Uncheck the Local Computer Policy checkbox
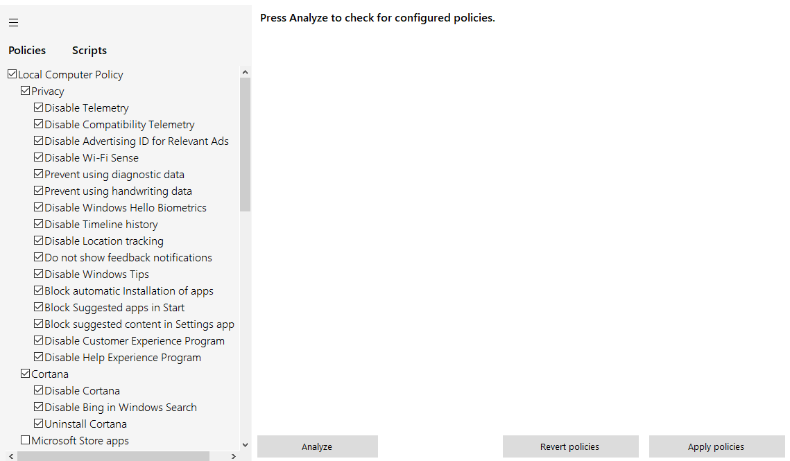Screen dimensions: 790x461 12,74
